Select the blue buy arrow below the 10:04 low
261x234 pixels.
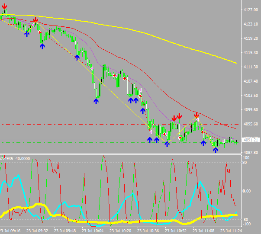coord(96,101)
